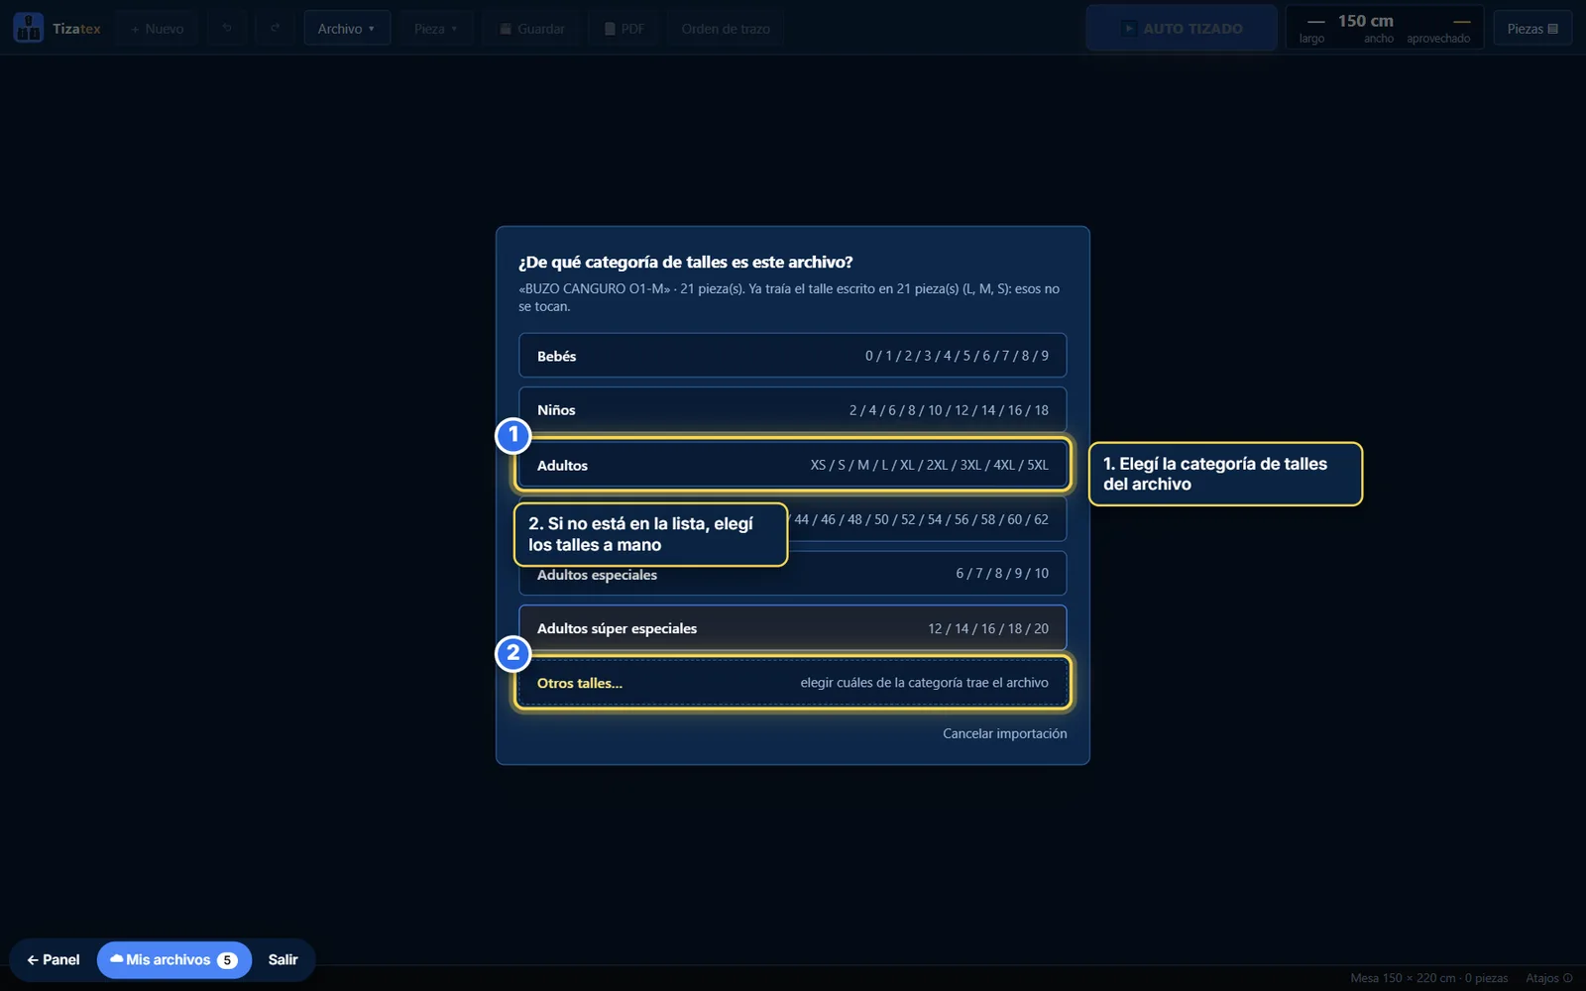Export using the PDF button
The image size is (1586, 991).
coord(624,29)
